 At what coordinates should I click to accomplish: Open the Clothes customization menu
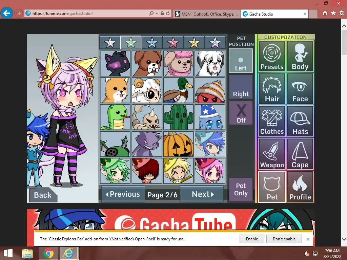coord(272,121)
